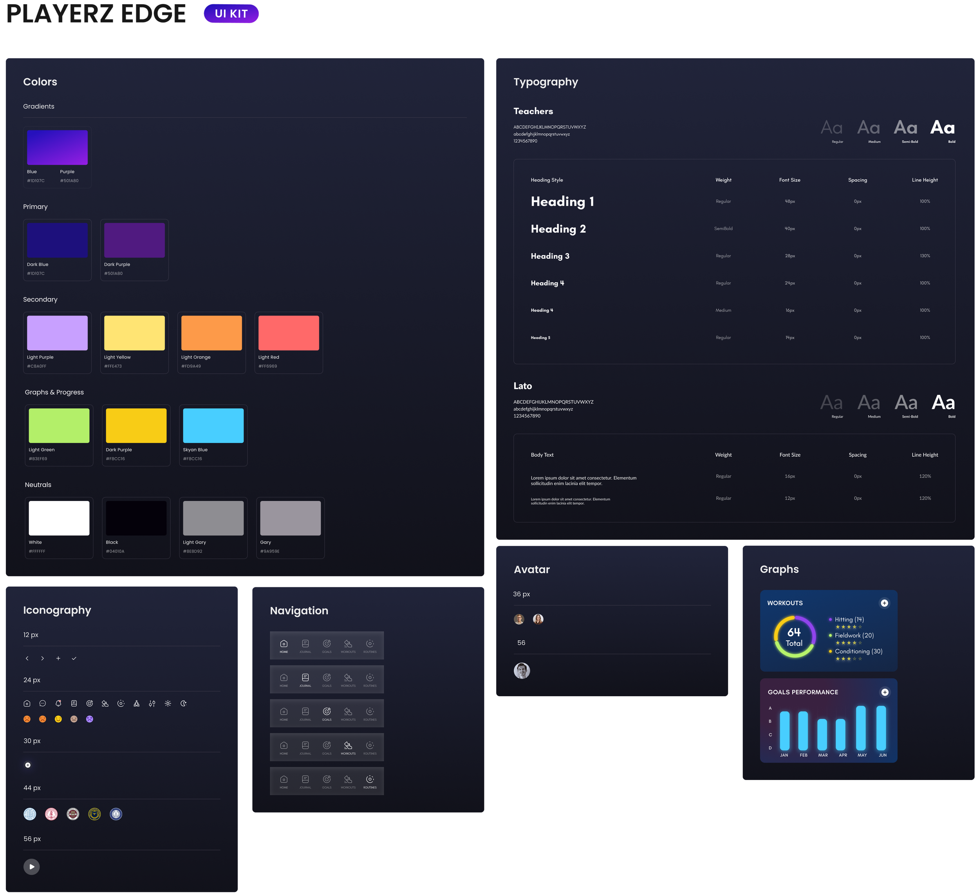Click the left chevron arrow icon

[27, 658]
